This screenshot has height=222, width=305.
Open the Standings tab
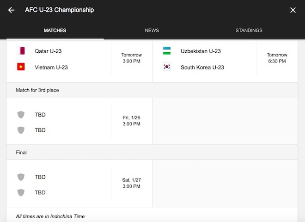(x=249, y=31)
